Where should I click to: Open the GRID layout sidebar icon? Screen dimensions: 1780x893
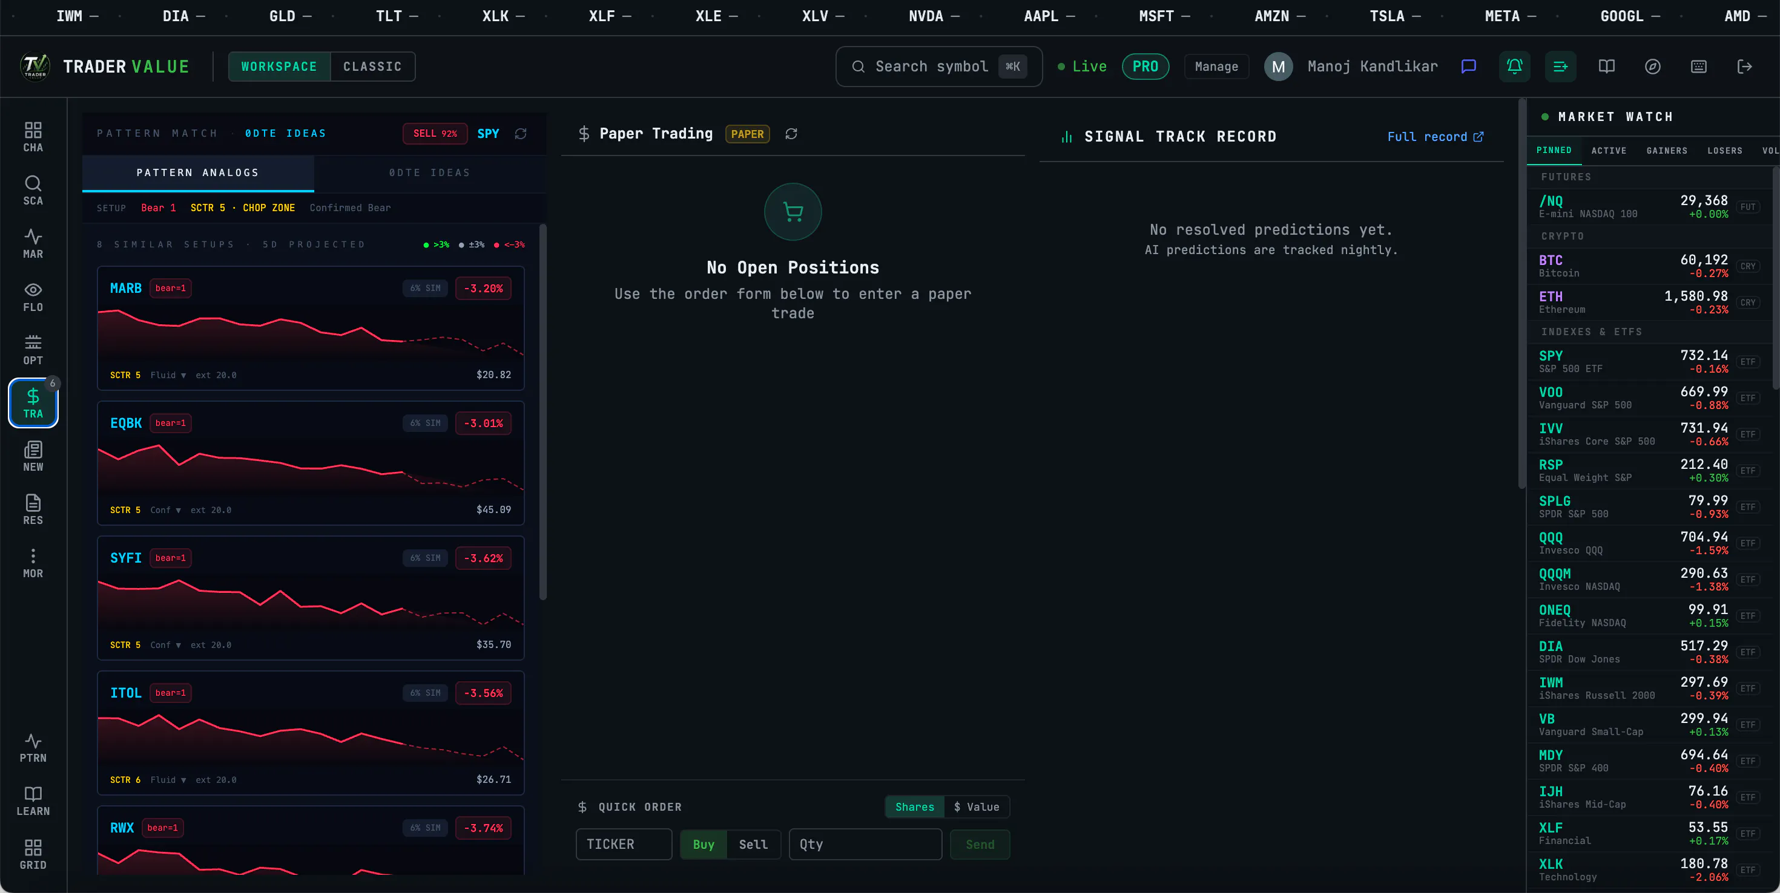(x=33, y=854)
